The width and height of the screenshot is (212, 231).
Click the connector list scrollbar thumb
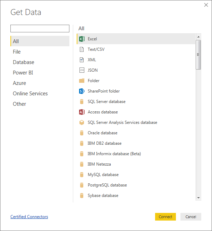tap(198, 55)
